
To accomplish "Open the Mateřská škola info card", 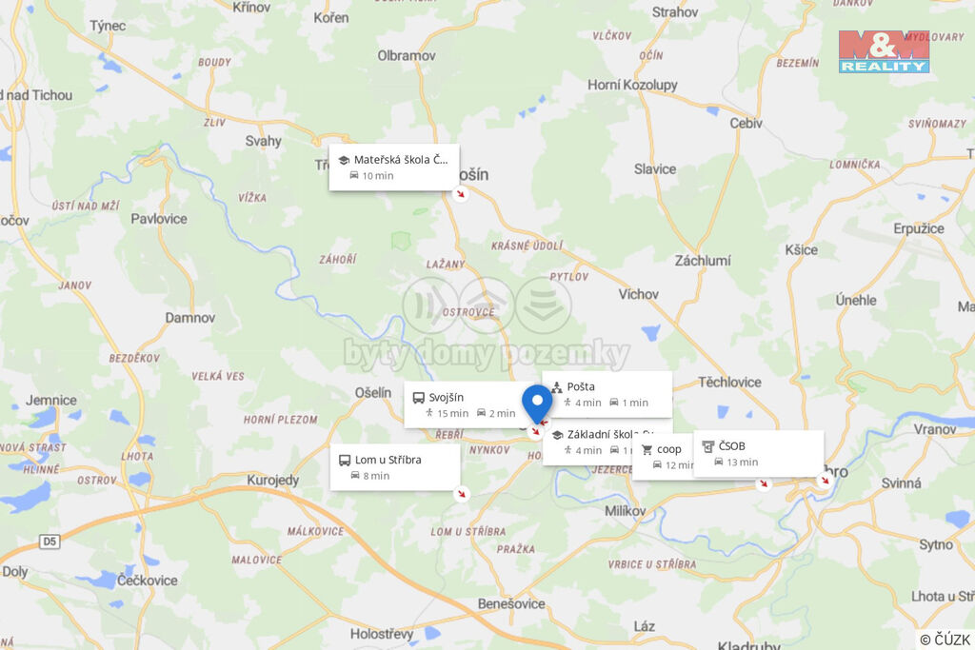I will pyautogui.click(x=394, y=167).
